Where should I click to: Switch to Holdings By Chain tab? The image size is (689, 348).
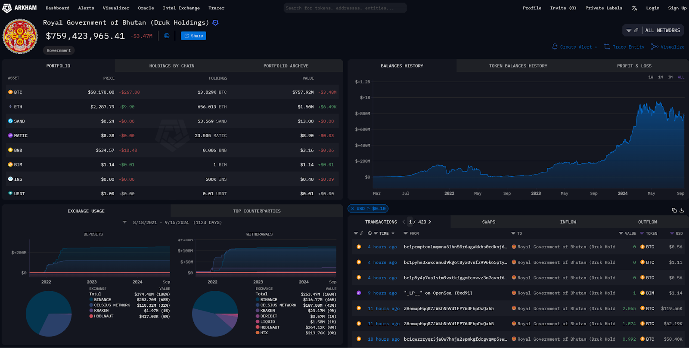[172, 66]
